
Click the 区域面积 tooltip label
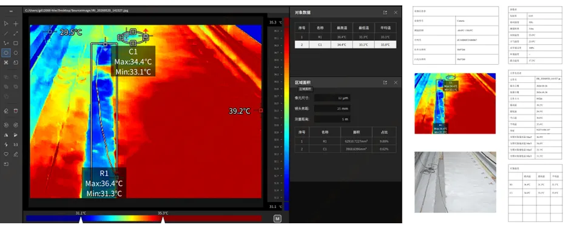coord(305,89)
